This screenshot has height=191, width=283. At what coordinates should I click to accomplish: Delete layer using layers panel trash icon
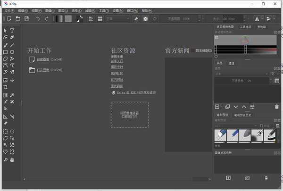click(277, 107)
